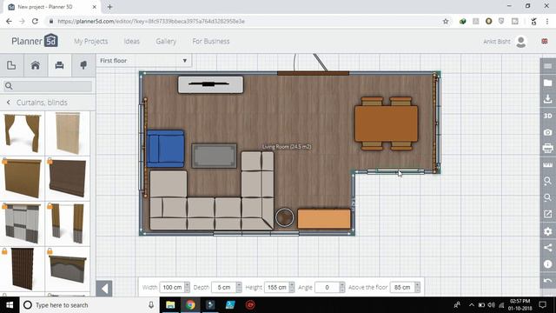The height and width of the screenshot is (313, 556).
Task: Zoom out using the minus magnifier
Action: [548, 197]
